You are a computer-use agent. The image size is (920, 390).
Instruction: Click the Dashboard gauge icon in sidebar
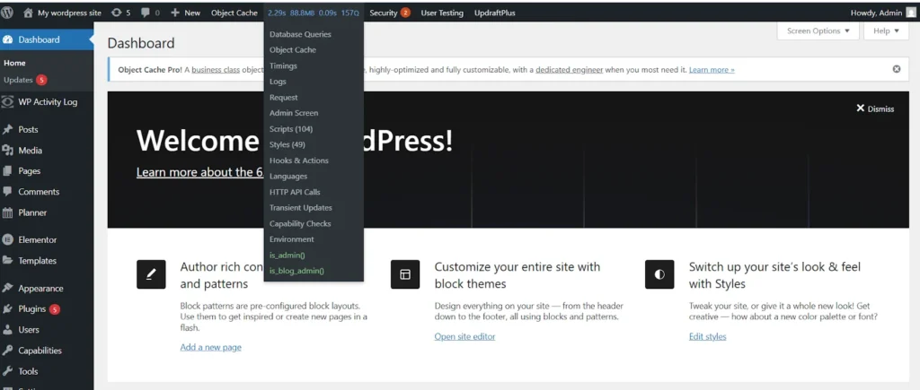(x=8, y=39)
